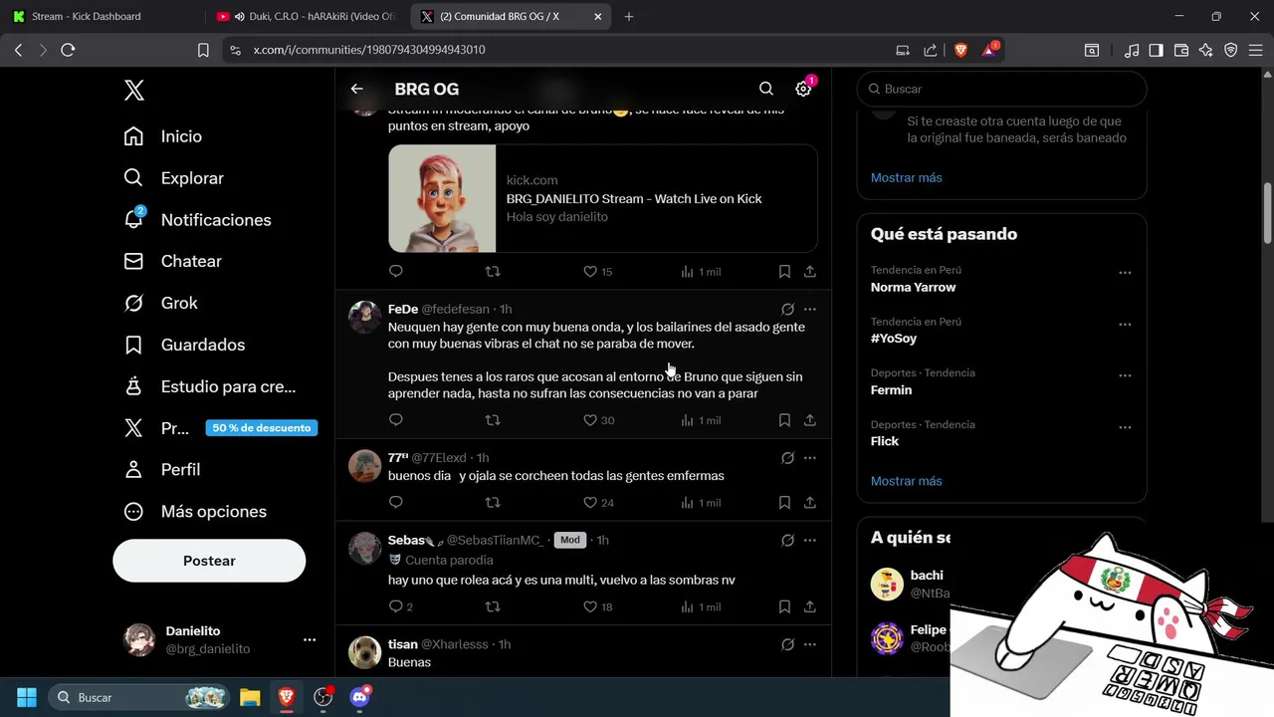Open more options on Sebas post
The height and width of the screenshot is (717, 1274).
(810, 540)
